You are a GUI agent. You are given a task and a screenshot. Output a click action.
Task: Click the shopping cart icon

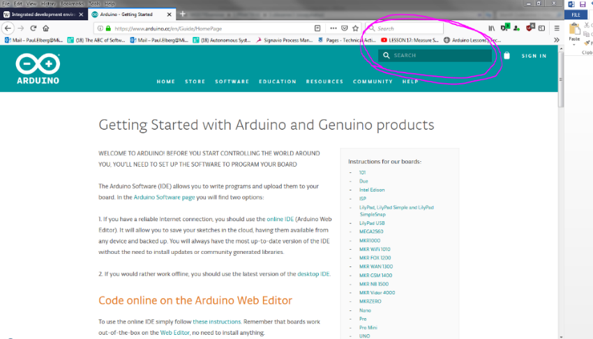coord(506,56)
